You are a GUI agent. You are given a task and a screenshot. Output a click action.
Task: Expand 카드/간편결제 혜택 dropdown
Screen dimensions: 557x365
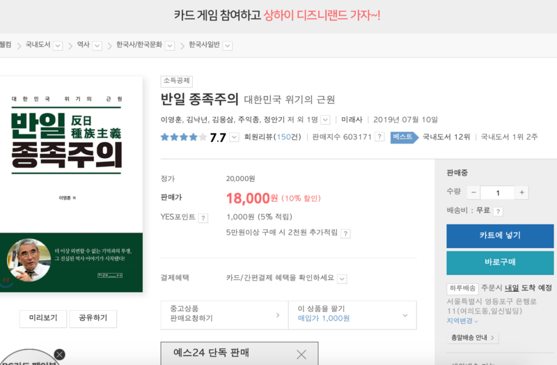pos(342,279)
